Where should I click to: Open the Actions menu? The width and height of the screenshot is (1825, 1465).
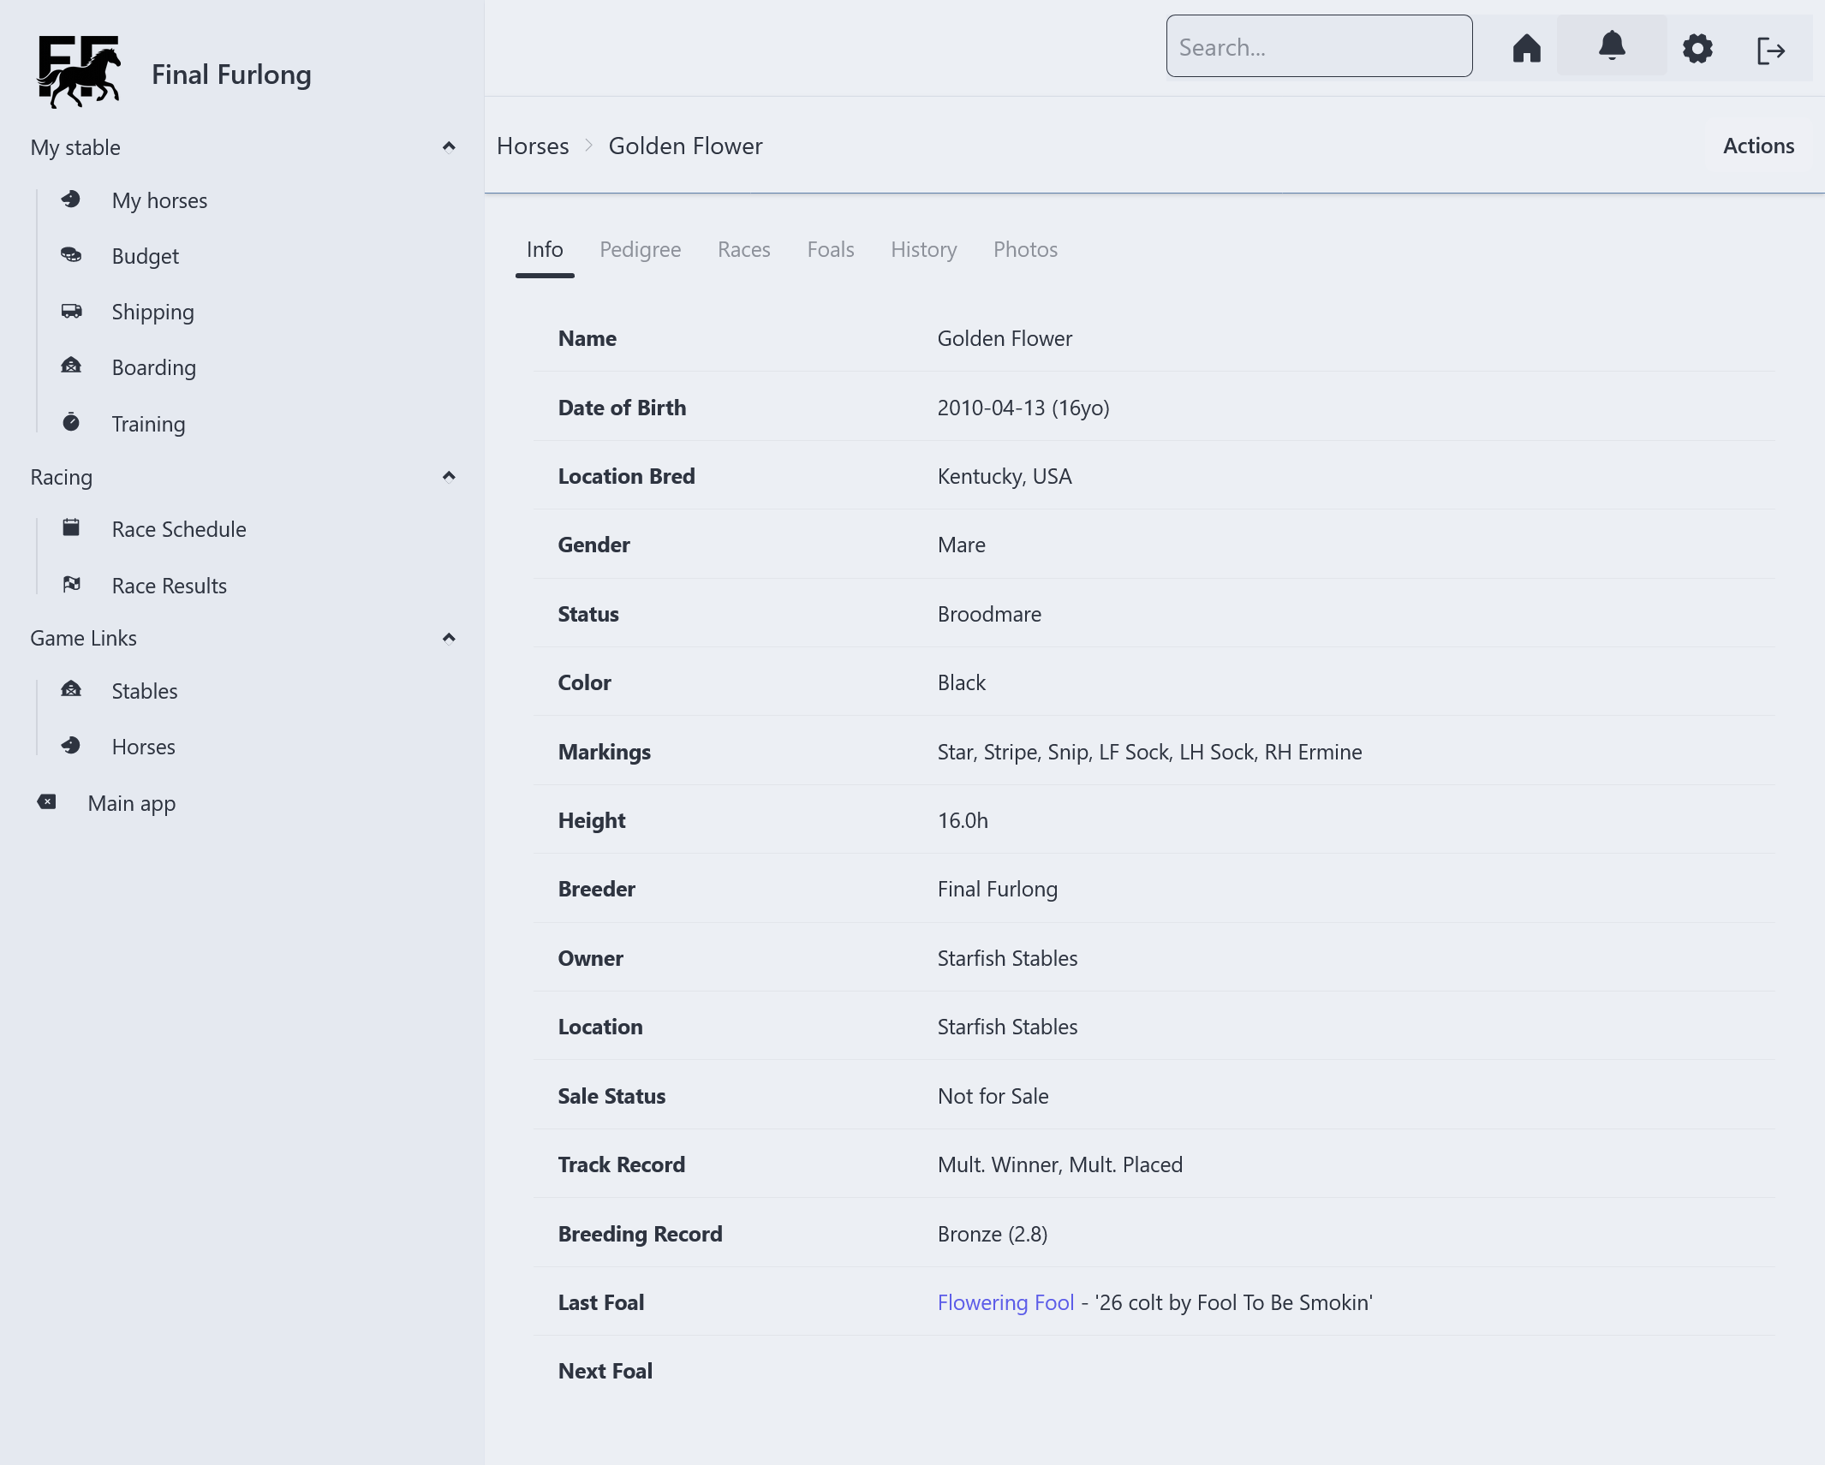tap(1757, 146)
